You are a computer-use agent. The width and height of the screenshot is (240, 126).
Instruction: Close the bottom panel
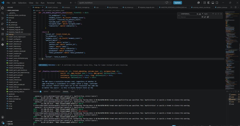click(238, 91)
